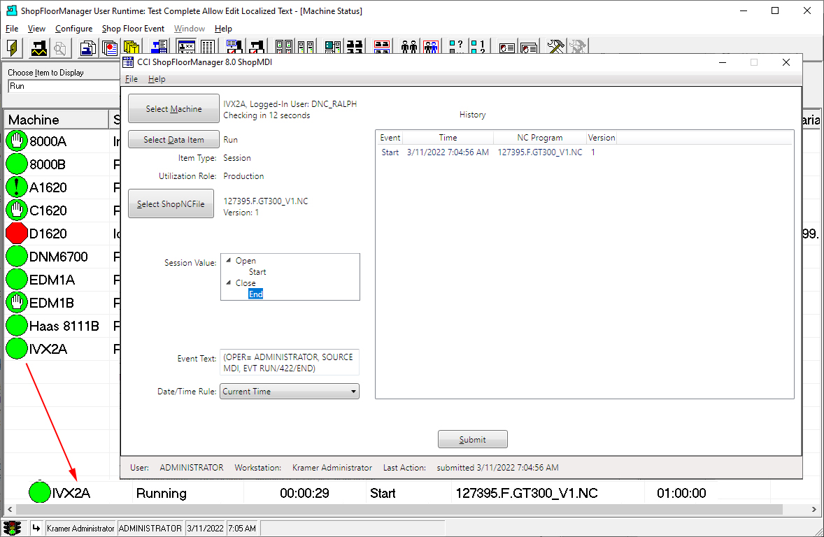Open the Shop Floor Event menu

(x=133, y=29)
